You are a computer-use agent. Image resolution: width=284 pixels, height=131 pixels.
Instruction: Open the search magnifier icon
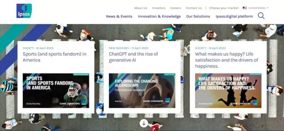261,16
